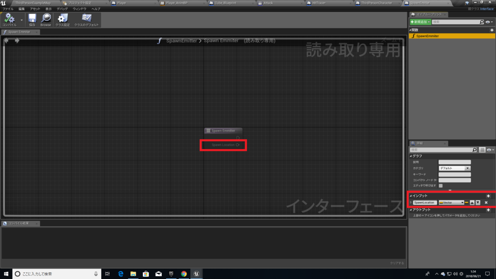
Task: Click the yellow Vector pin color swatch
Action: [466, 202]
